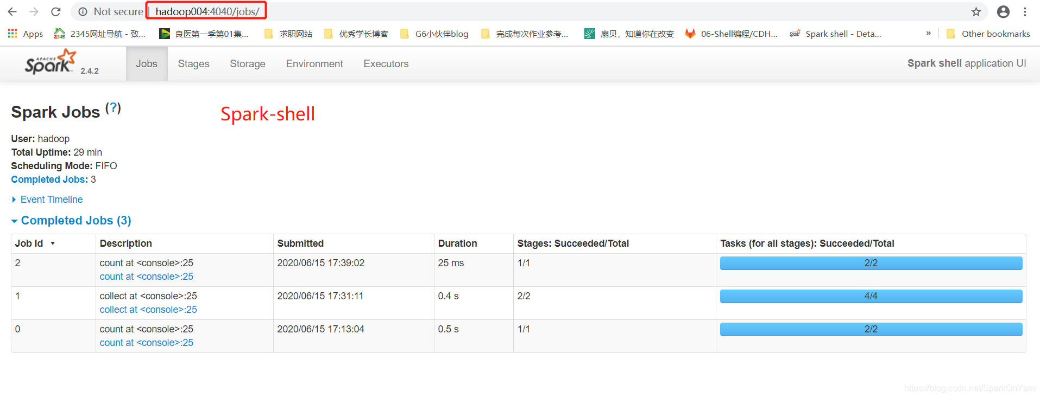Open the 完成每次作业参考 bookmark folder
This screenshot has width=1040, height=398.
pyautogui.click(x=525, y=34)
